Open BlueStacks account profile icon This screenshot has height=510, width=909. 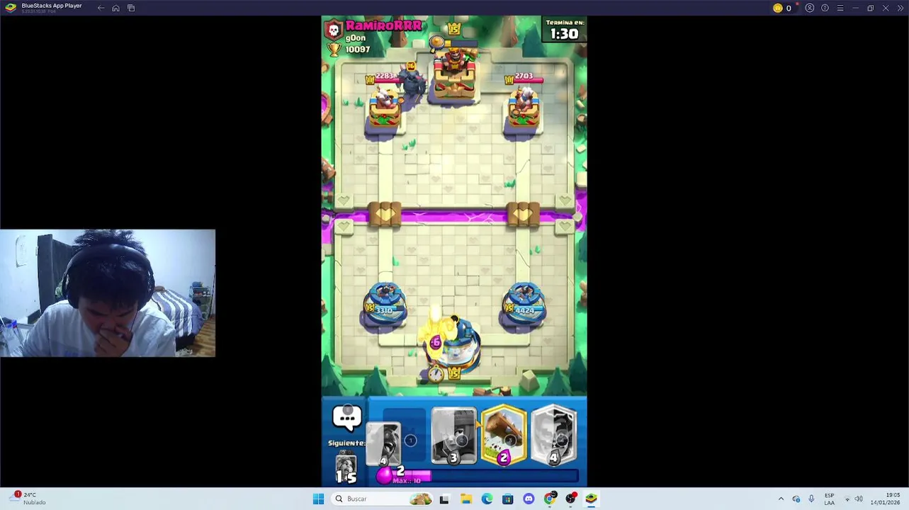[810, 8]
